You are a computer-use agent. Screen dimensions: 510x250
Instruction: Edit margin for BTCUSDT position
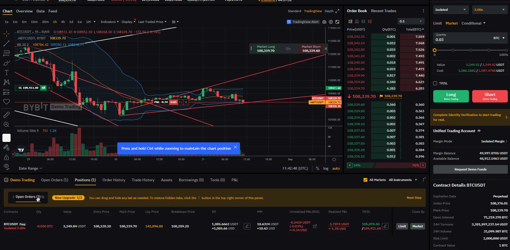(x=247, y=226)
